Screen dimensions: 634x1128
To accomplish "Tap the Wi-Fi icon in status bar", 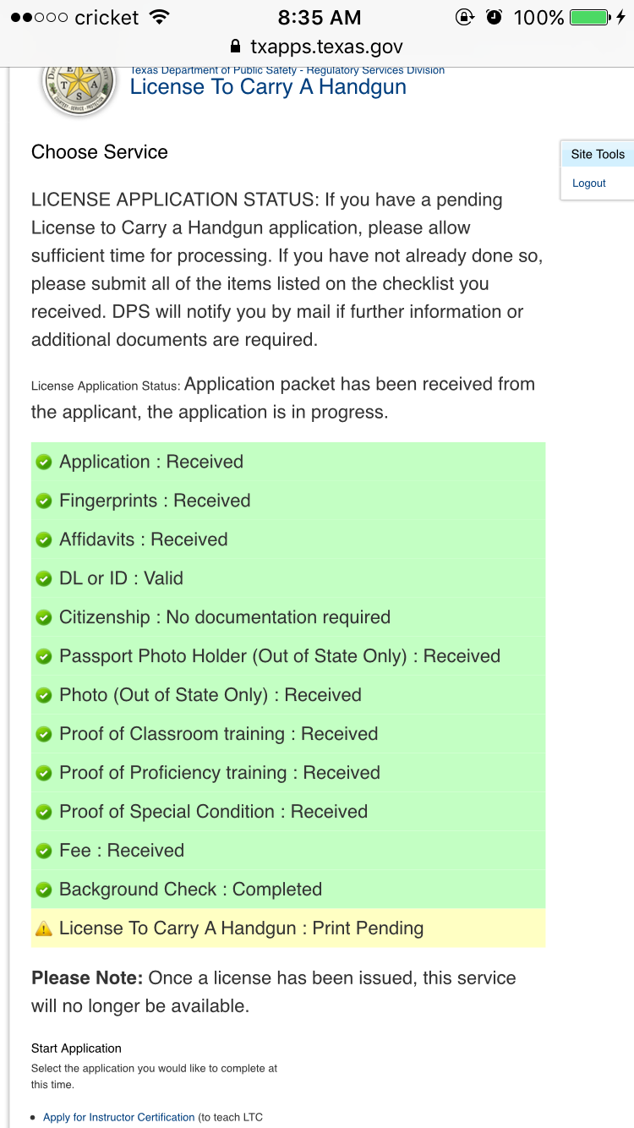I will coord(158,17).
